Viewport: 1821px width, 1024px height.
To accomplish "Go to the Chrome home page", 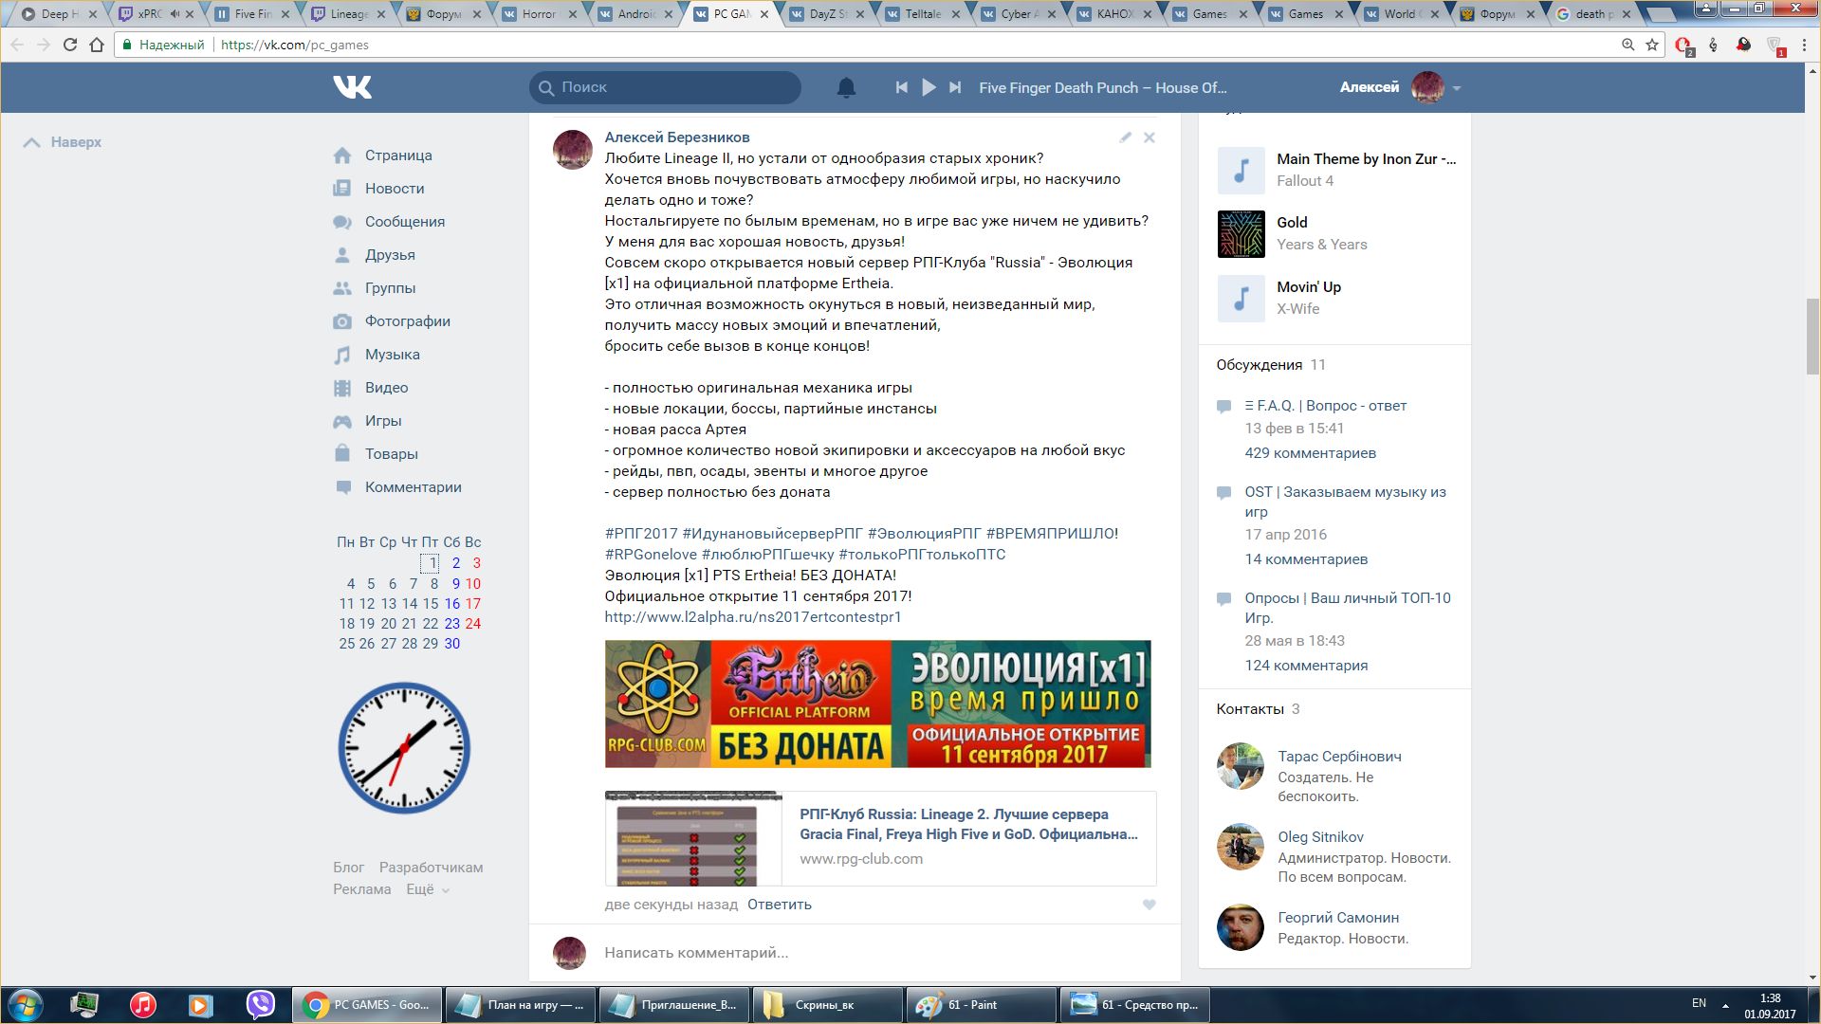I will (97, 45).
